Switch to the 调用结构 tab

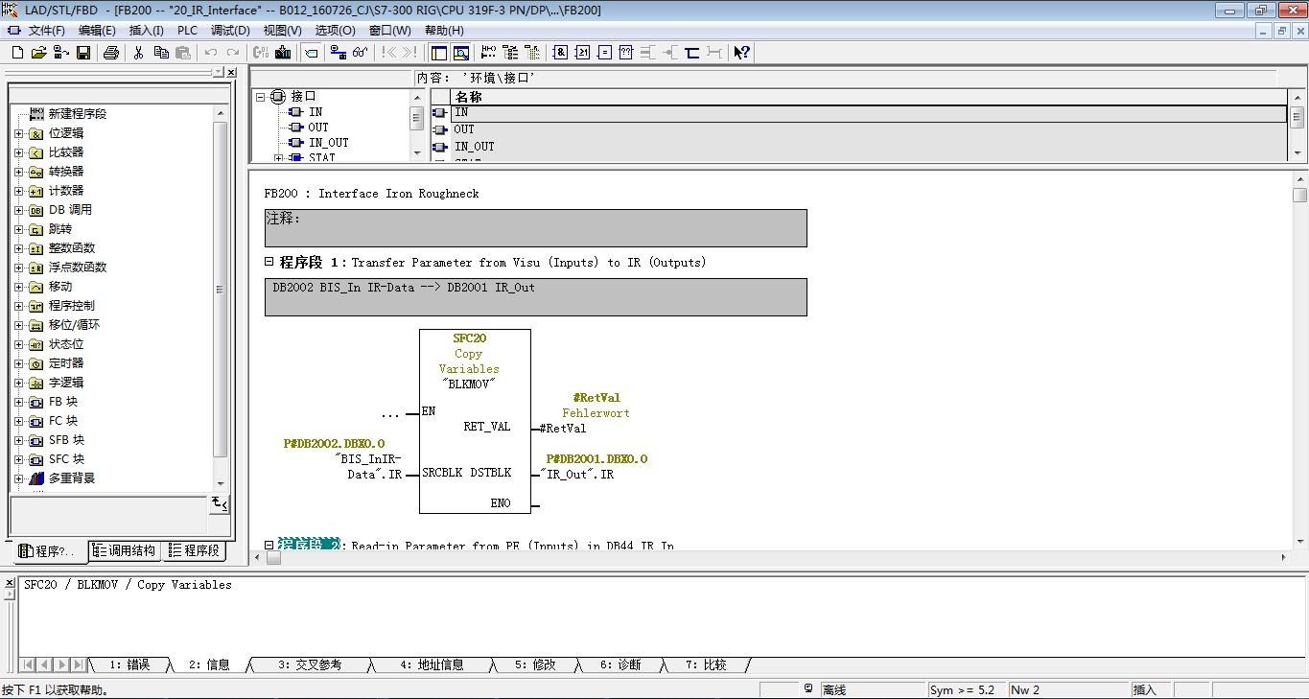[125, 550]
